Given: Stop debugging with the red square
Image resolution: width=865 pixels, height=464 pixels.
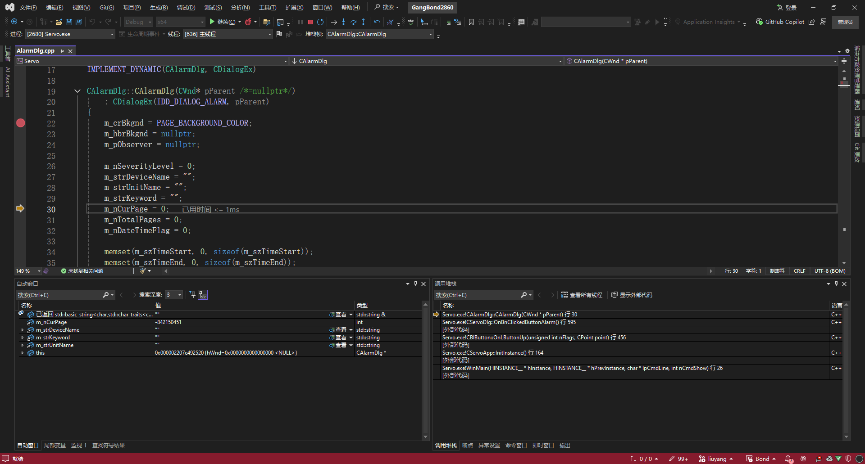Looking at the screenshot, I should click(x=310, y=22).
